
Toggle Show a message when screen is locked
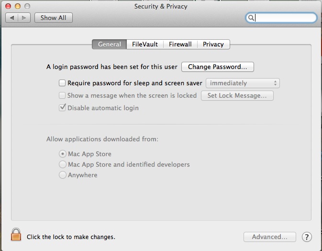62,96
